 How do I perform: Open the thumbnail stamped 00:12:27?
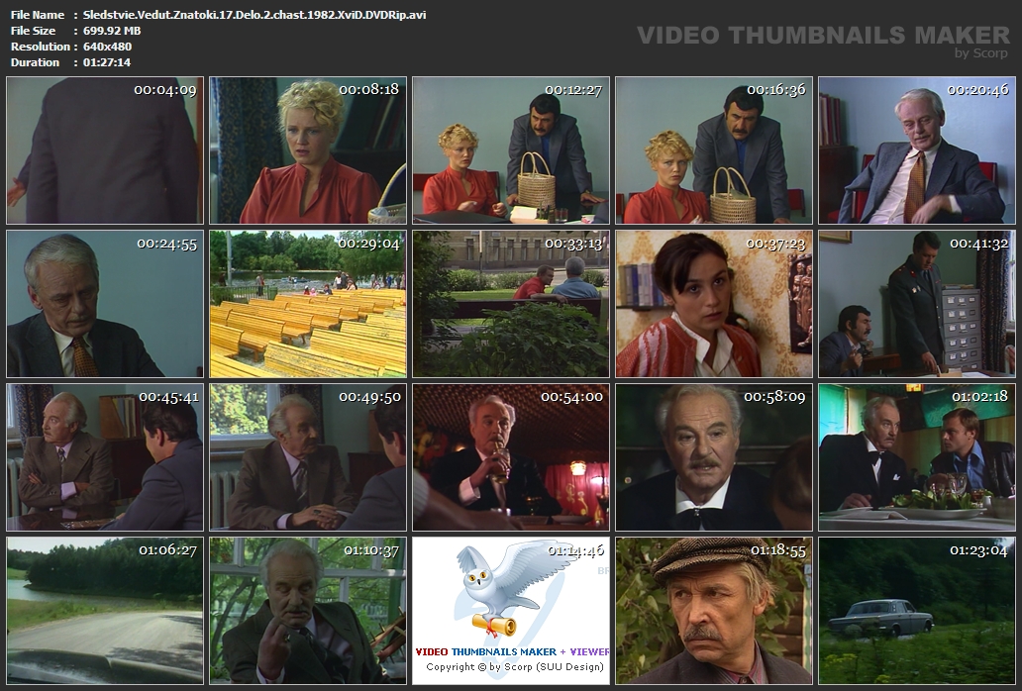click(x=510, y=150)
